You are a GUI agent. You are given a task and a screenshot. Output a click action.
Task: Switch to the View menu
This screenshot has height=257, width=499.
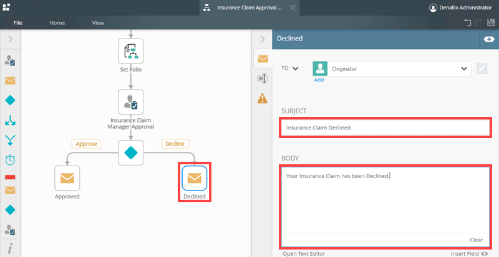point(98,22)
